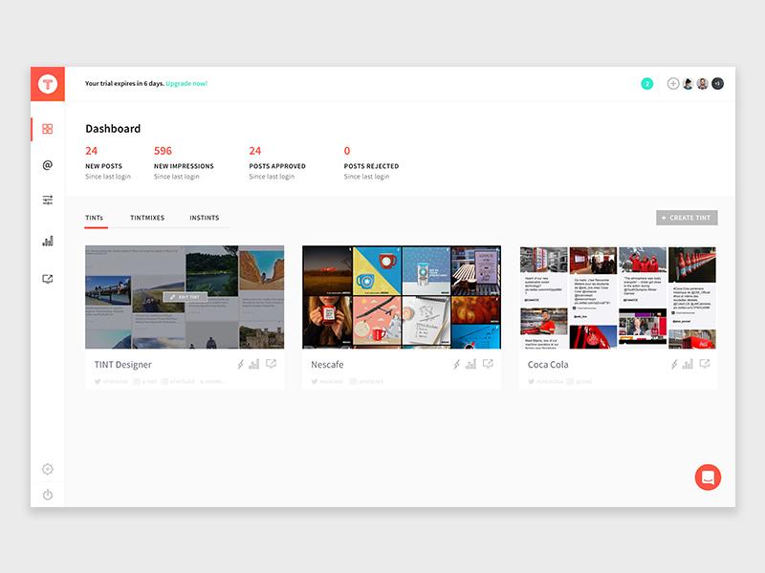The image size is (765, 573).
Task: Open the TINT Designer card title
Action: pos(123,365)
